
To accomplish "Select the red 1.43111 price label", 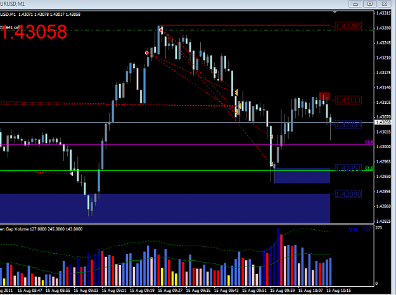I will coord(348,101).
